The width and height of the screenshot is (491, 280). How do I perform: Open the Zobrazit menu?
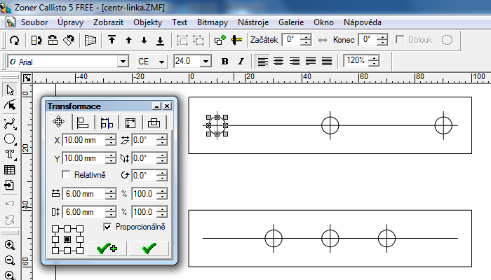coord(108,22)
